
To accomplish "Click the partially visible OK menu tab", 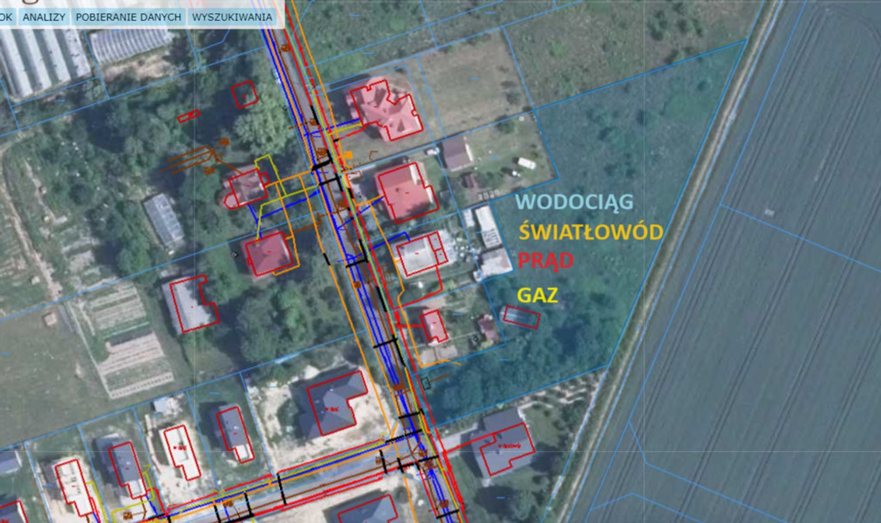I will click(6, 17).
